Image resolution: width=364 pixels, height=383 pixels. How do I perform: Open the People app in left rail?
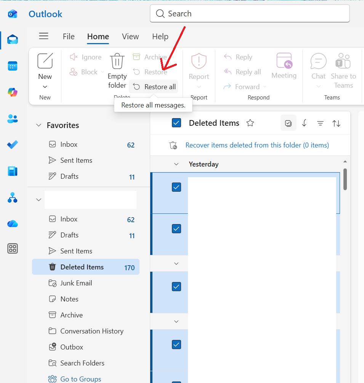13,119
